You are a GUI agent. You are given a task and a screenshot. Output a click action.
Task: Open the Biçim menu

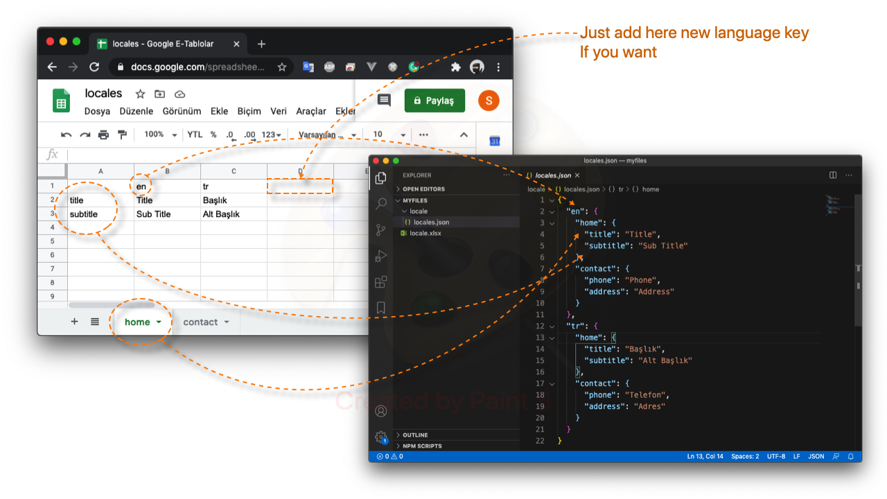click(x=249, y=111)
